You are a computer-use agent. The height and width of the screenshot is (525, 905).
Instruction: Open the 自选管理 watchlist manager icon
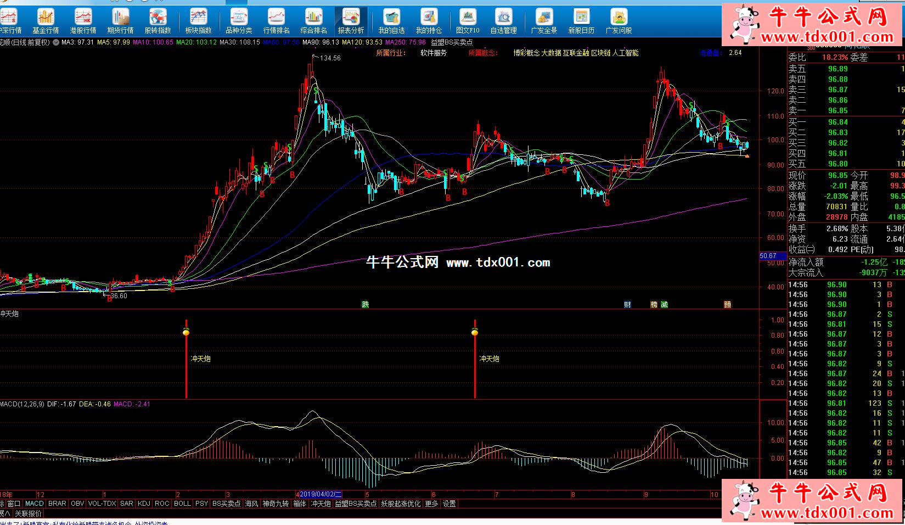tap(503, 21)
